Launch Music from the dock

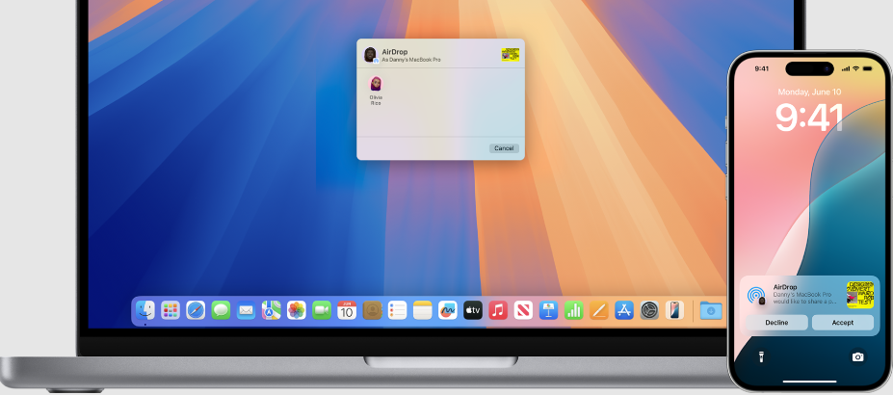click(498, 310)
